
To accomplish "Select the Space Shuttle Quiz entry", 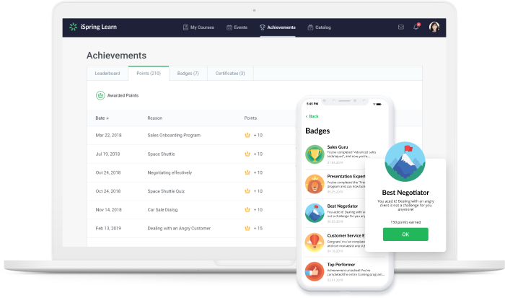I will (166, 191).
